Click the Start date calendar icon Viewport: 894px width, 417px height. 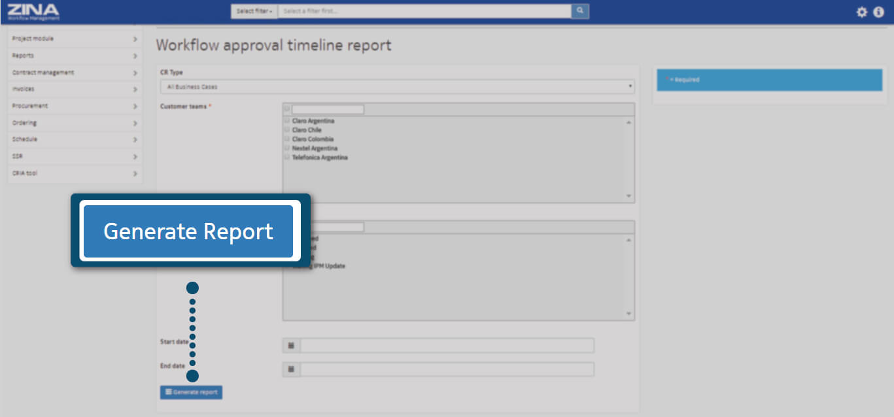pyautogui.click(x=291, y=345)
